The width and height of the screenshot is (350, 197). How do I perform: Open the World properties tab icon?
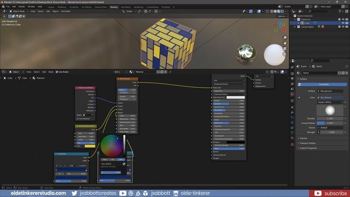coord(292,95)
